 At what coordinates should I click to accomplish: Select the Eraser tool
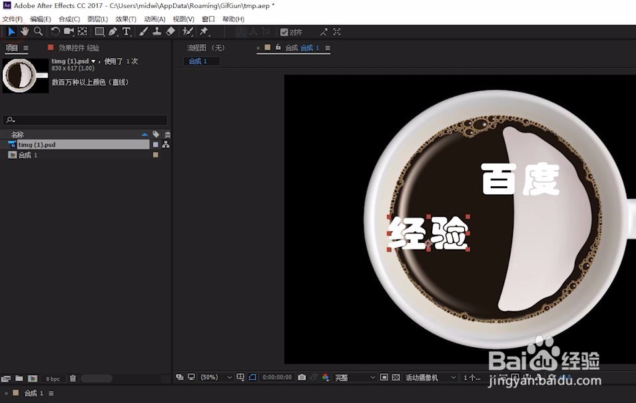tap(170, 32)
